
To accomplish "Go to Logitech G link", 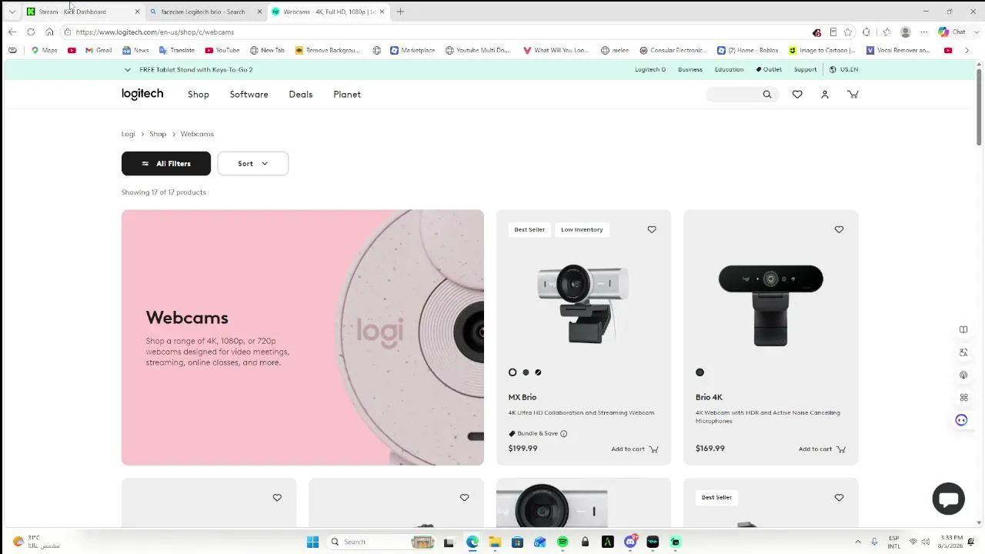I will (x=650, y=70).
